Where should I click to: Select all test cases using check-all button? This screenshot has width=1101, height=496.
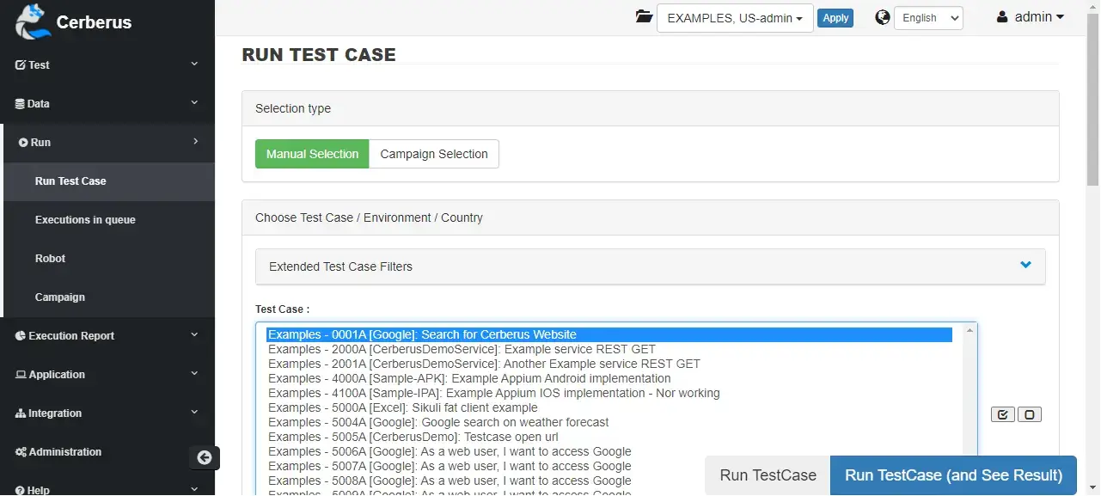tap(1002, 413)
